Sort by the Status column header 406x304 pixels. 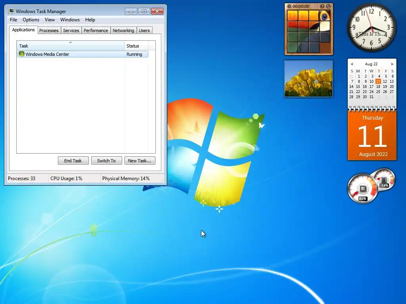[x=136, y=46]
